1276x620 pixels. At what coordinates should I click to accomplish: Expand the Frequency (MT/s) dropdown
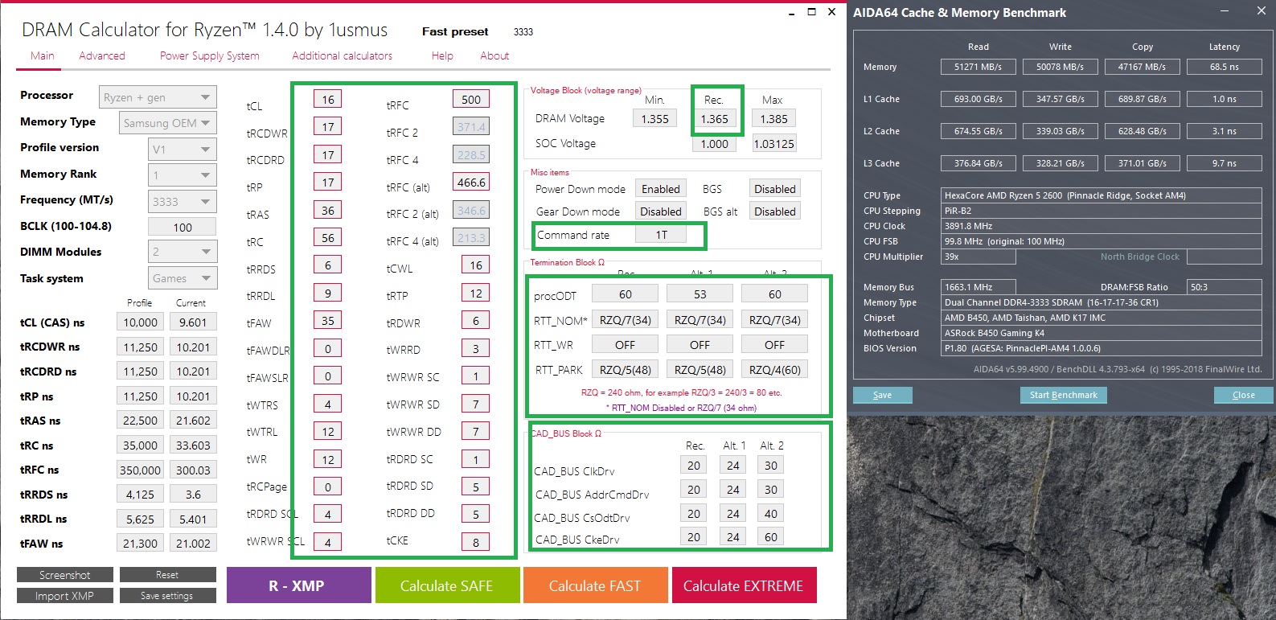tap(183, 201)
